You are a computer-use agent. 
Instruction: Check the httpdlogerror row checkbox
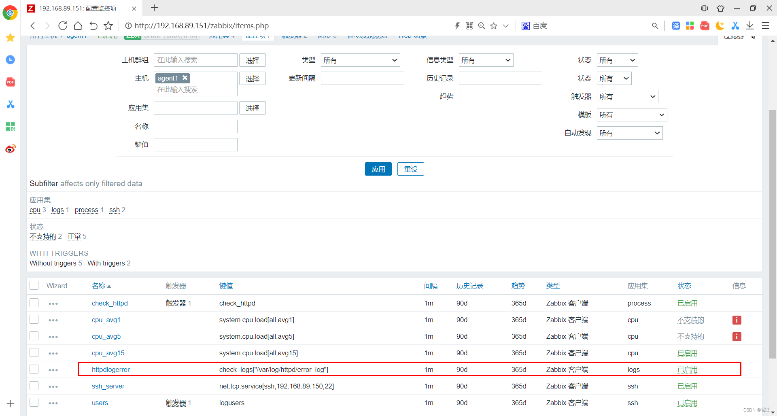[x=34, y=369]
